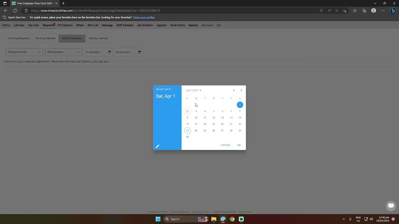Open calendar icon of end date field

(139, 52)
